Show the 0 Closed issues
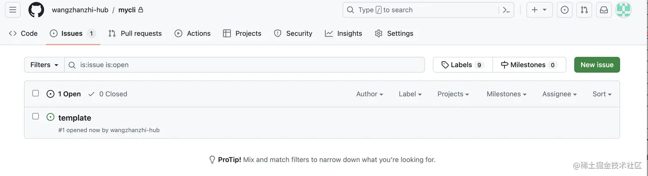Viewport: 648px width, 176px height. (x=108, y=94)
